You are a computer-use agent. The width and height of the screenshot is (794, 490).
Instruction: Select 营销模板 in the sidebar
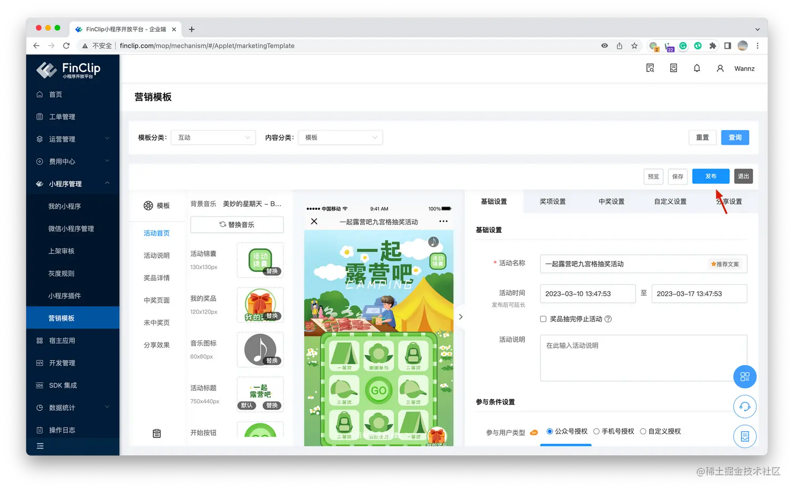click(x=72, y=318)
